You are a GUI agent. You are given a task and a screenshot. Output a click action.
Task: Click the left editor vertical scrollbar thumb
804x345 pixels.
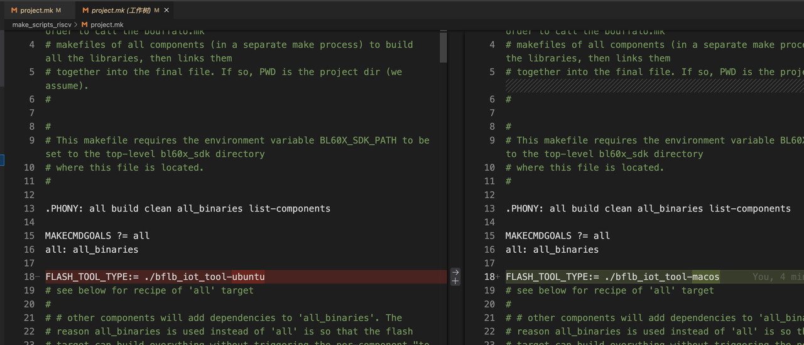443,48
